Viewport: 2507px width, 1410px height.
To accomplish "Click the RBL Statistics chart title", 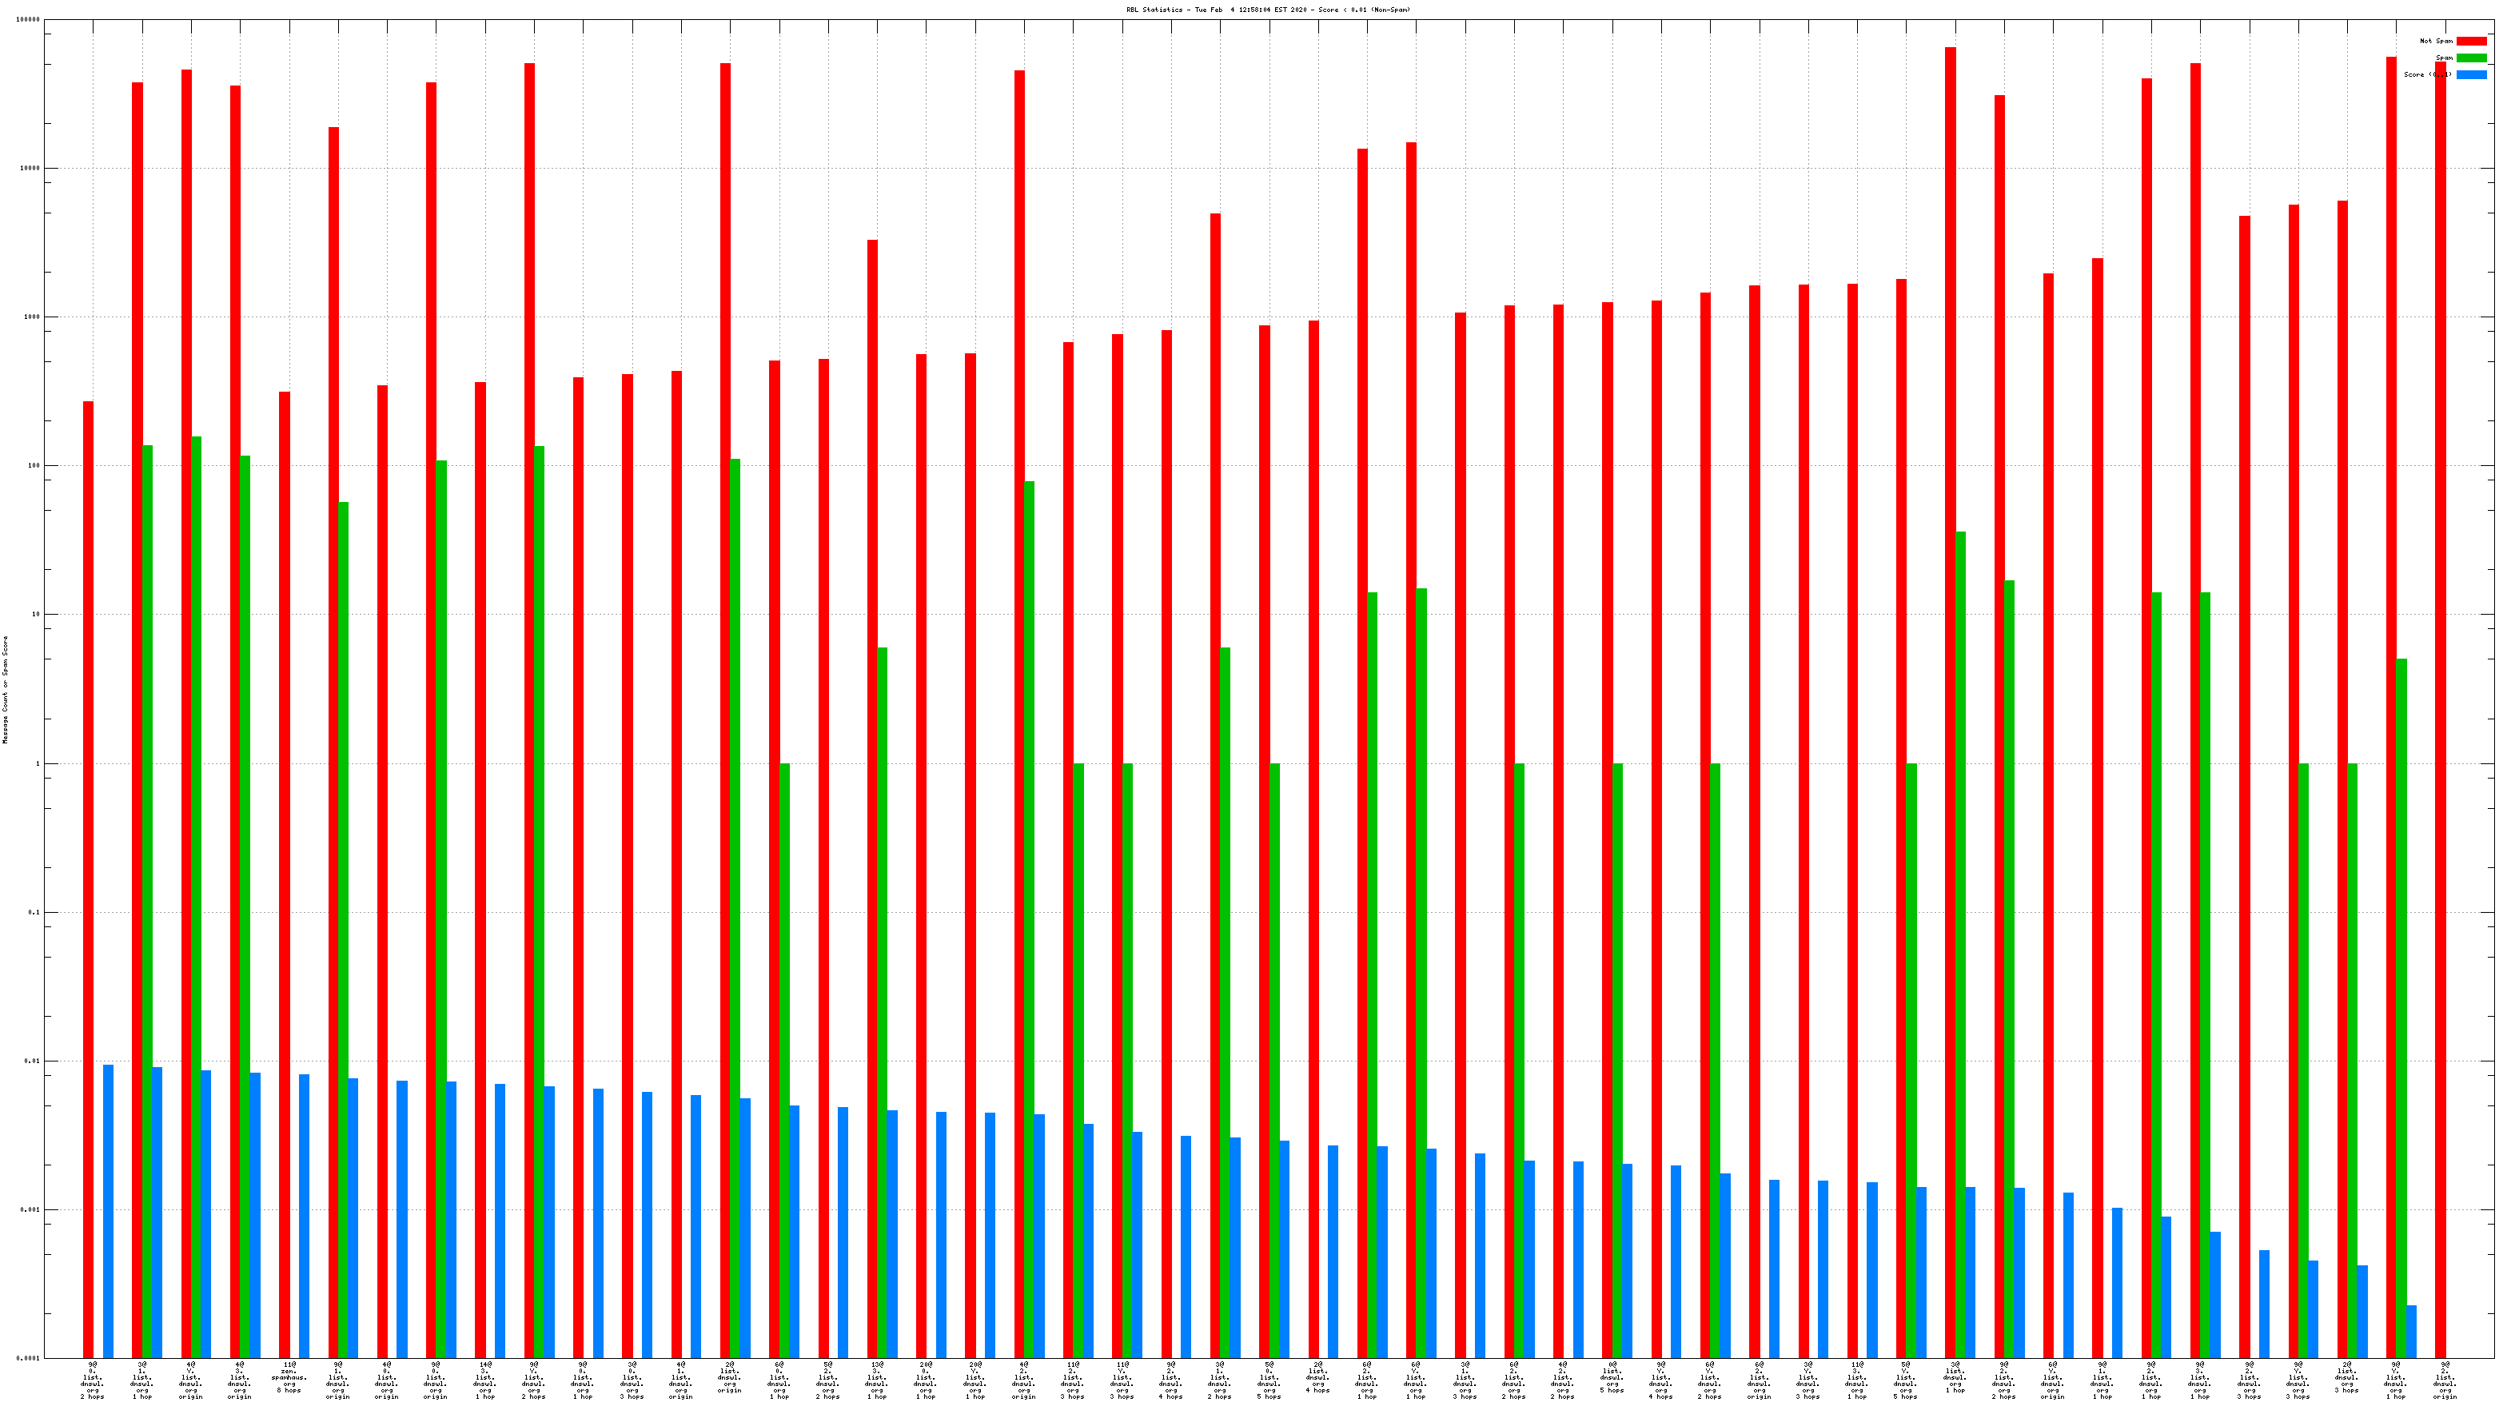I will pos(1267,10).
